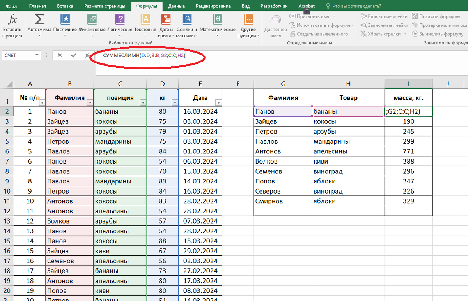Open the Дата и время functions icon

click(166, 19)
